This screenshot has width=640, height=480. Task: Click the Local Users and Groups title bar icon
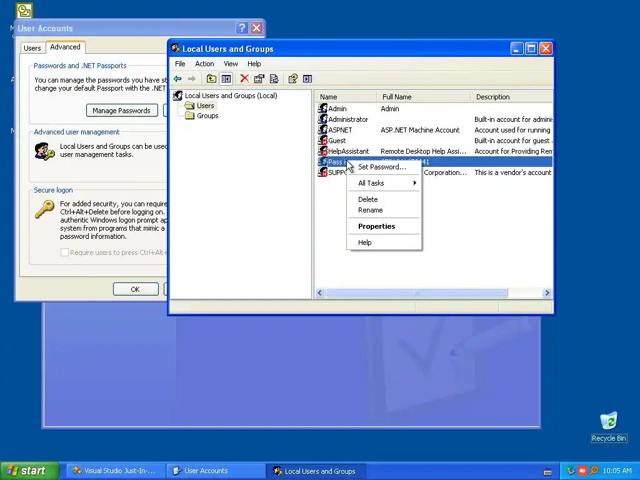176,49
